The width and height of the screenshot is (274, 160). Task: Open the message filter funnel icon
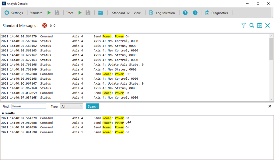[244, 26]
